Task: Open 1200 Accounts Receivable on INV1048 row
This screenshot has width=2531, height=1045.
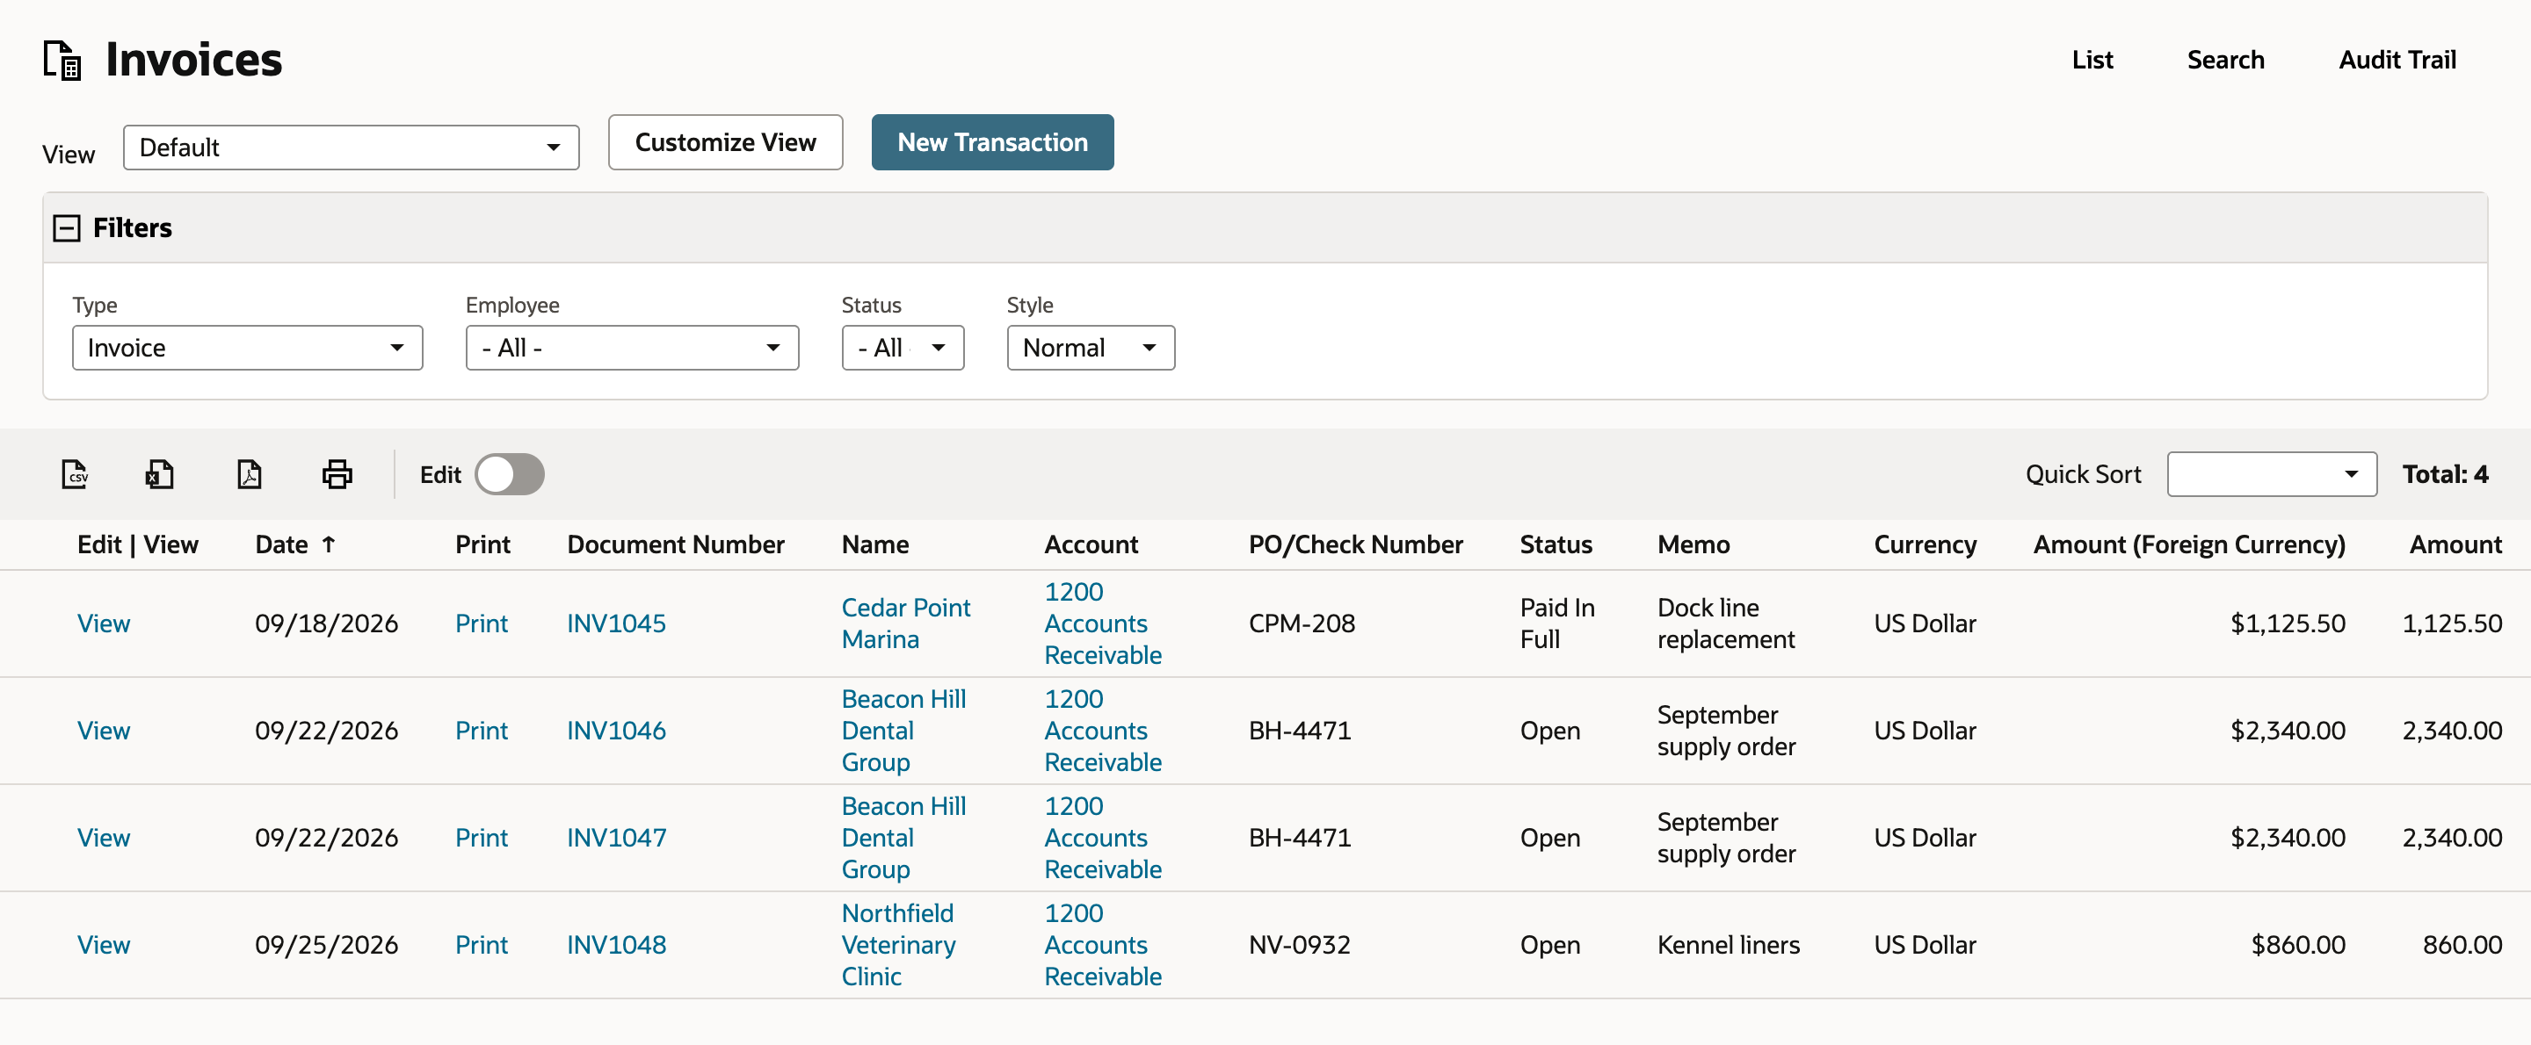Action: tap(1102, 944)
